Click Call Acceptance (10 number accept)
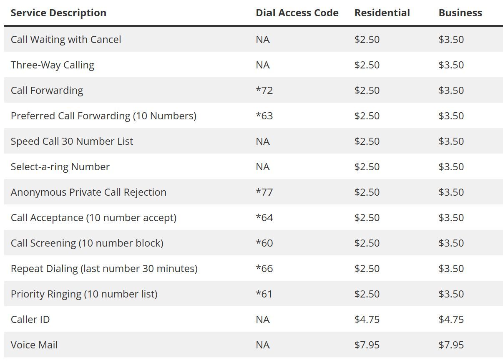The width and height of the screenshot is (503, 363). click(93, 218)
